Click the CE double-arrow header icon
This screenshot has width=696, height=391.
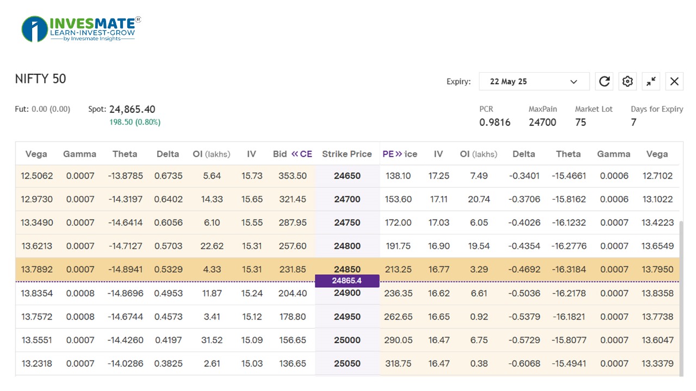[x=295, y=154]
